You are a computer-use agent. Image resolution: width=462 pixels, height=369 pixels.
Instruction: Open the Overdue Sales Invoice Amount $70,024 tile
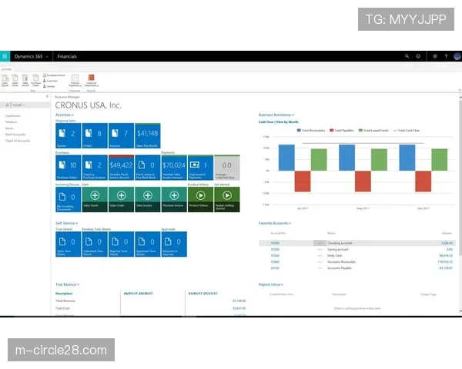tap(174, 168)
